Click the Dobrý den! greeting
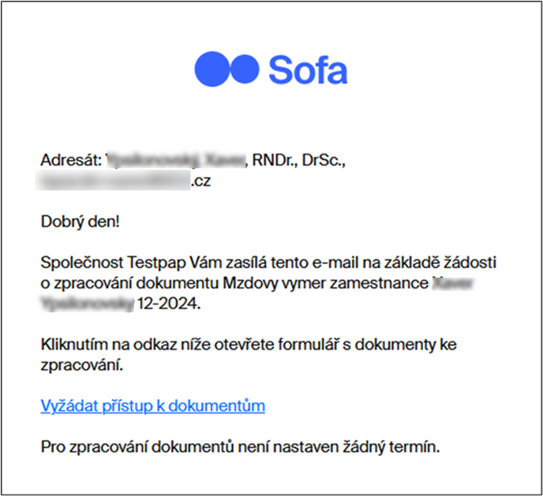Image resolution: width=543 pixels, height=496 pixels. point(80,222)
